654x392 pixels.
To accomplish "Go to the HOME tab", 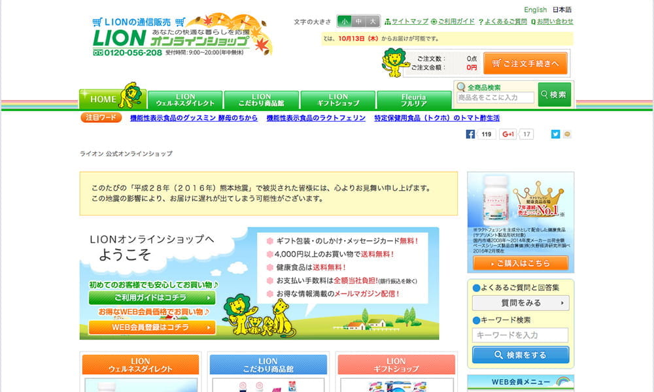I will point(112,99).
